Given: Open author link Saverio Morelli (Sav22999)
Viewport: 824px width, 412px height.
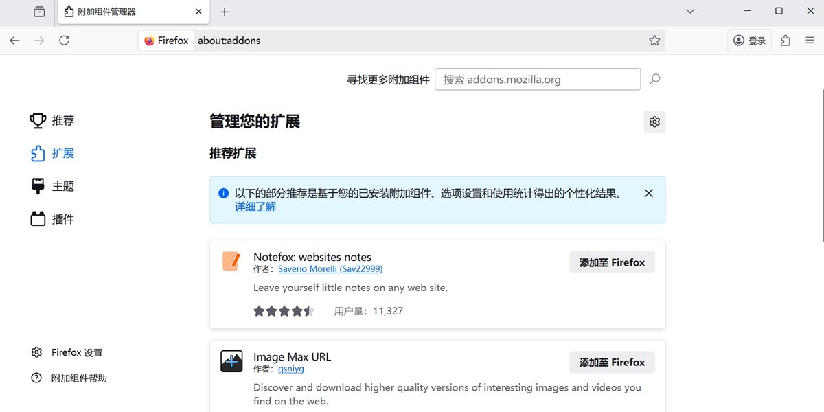Looking at the screenshot, I should tap(330, 268).
